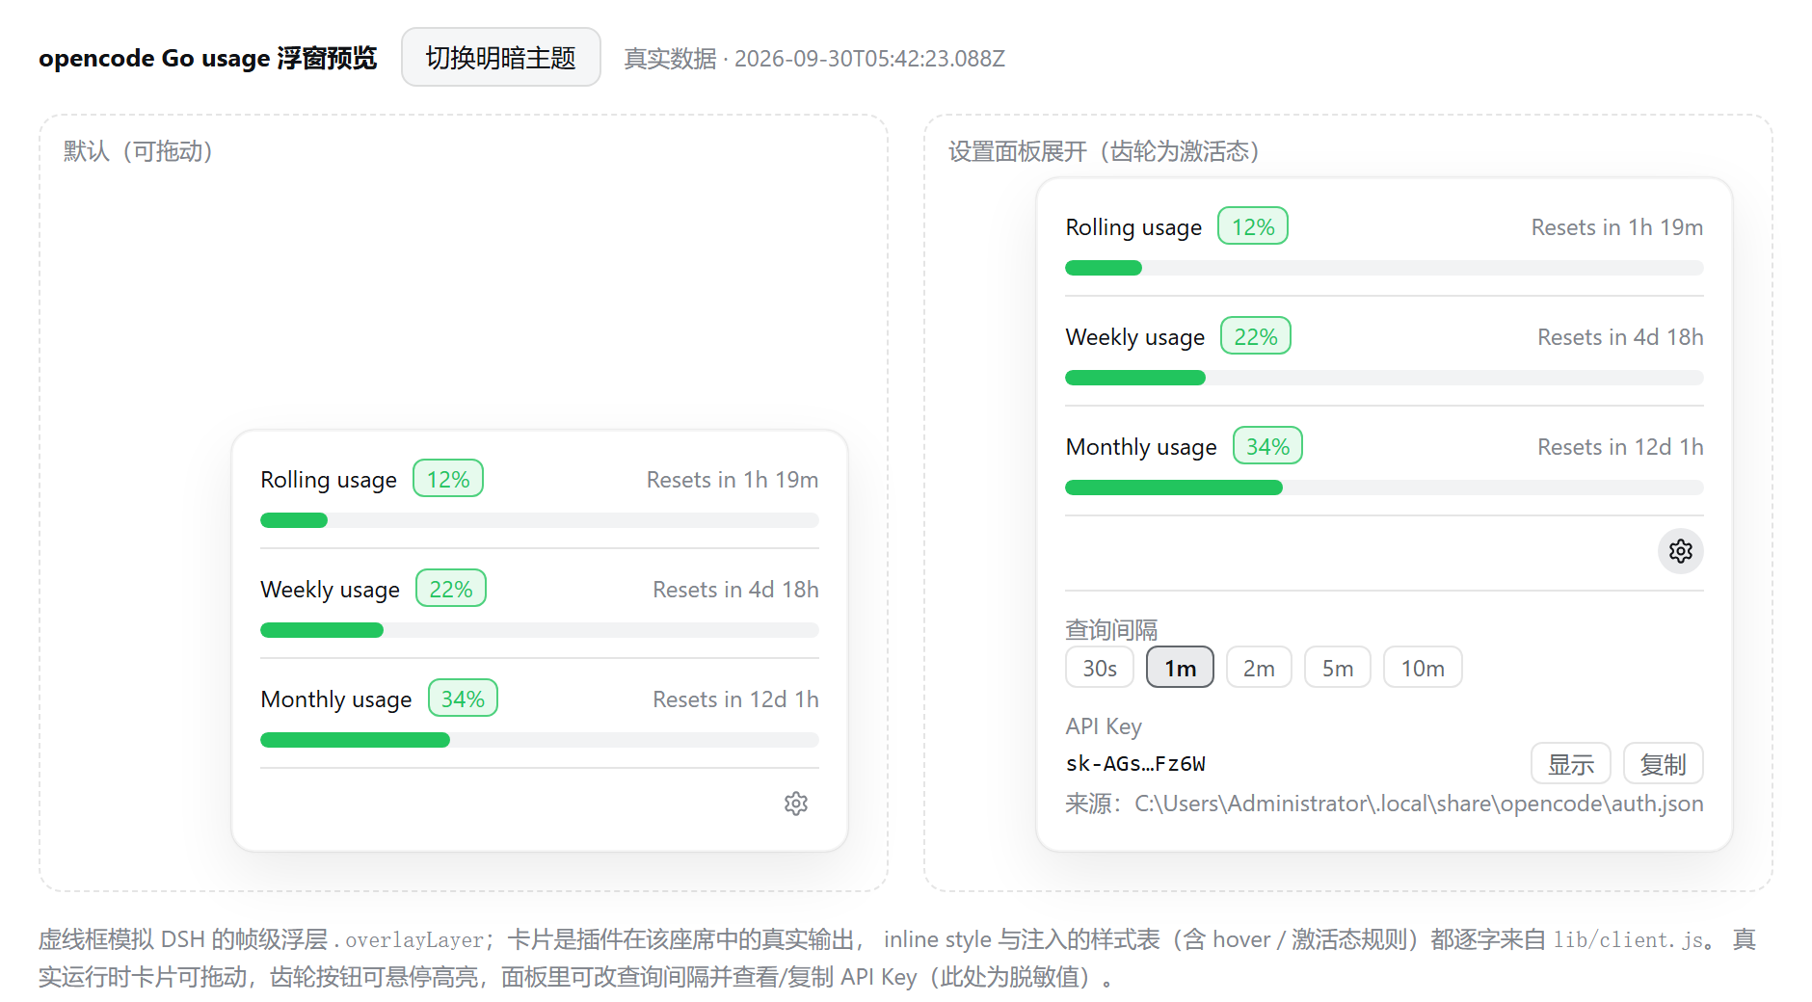The height and width of the screenshot is (1002, 1812).
Task: Click the 设置面板展开 panel heading
Action: tap(1105, 151)
